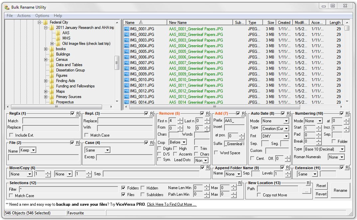Click the Rename button

pyautogui.click(x=340, y=190)
